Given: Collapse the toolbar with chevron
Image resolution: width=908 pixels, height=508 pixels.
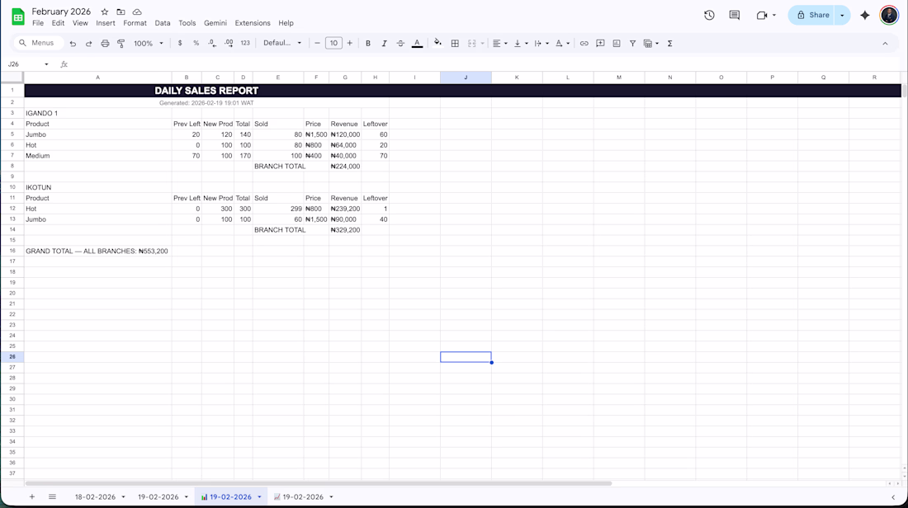Looking at the screenshot, I should pos(885,44).
